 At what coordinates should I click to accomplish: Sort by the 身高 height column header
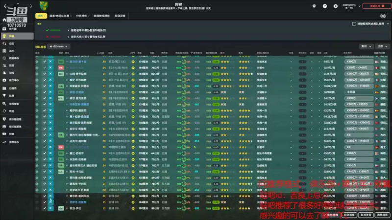140,53
